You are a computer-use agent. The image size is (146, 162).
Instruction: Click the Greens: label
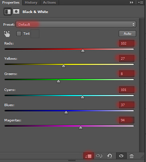(x=11, y=74)
